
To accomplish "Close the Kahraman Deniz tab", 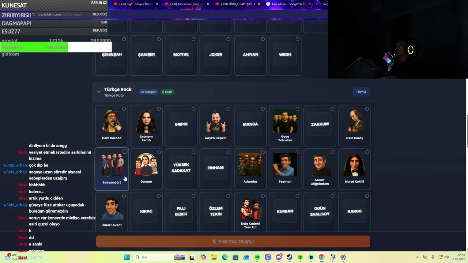I will [208, 4].
